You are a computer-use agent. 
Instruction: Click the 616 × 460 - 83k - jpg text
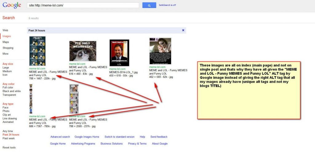coord(81,74)
